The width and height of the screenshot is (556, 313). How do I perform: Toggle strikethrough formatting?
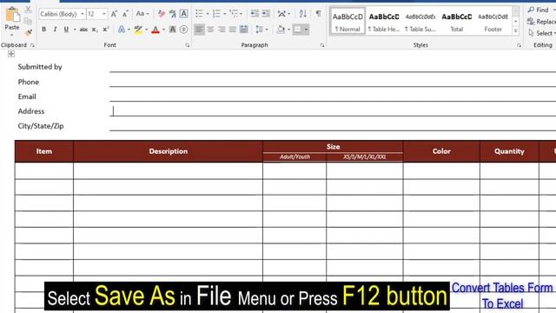coord(83,30)
